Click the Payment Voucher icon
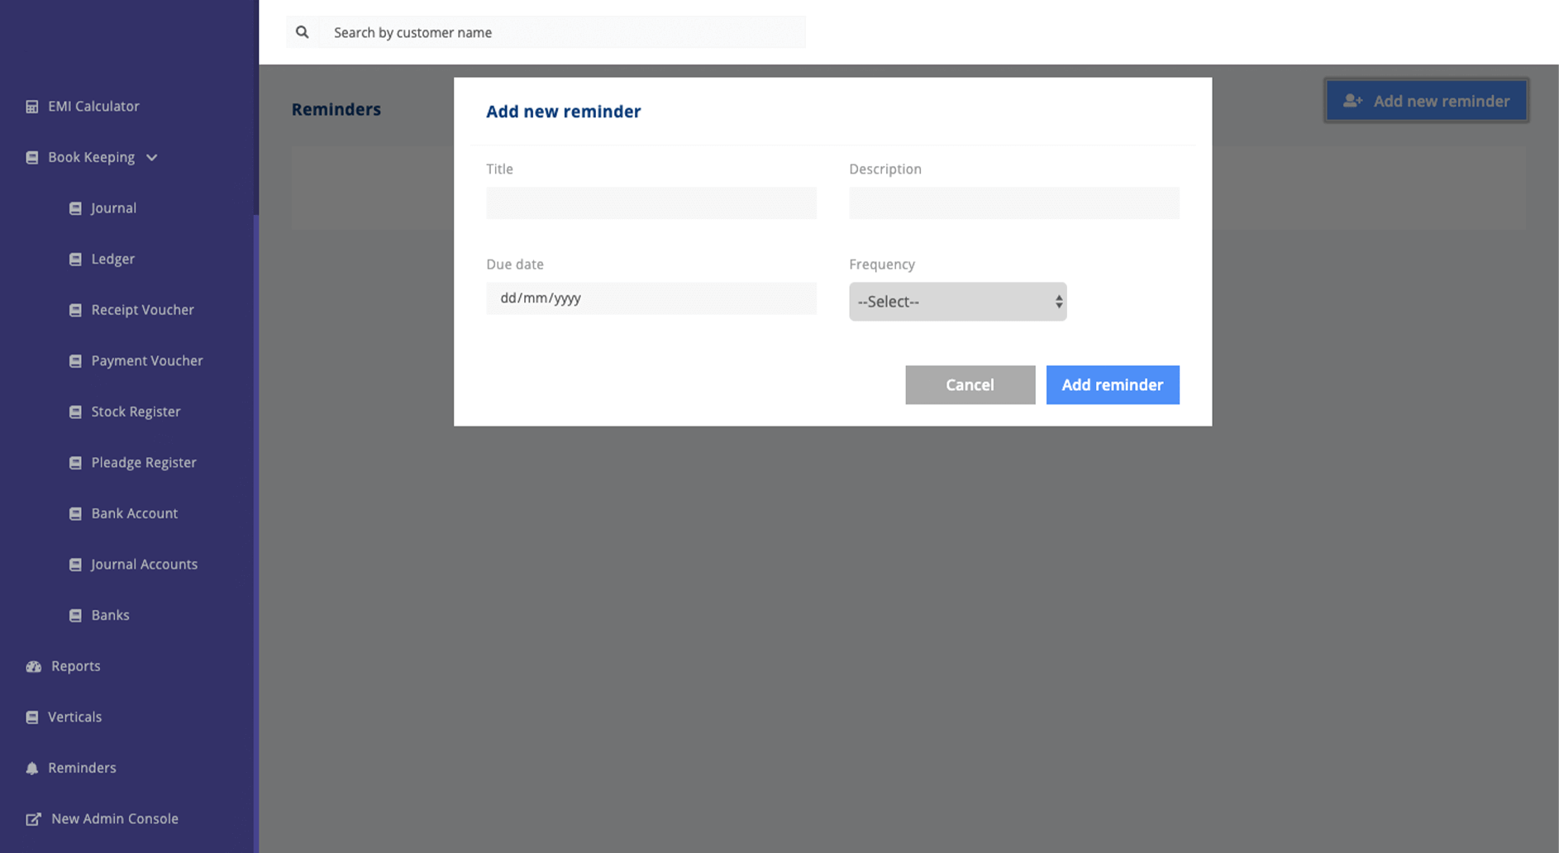This screenshot has height=853, width=1559. 75,361
